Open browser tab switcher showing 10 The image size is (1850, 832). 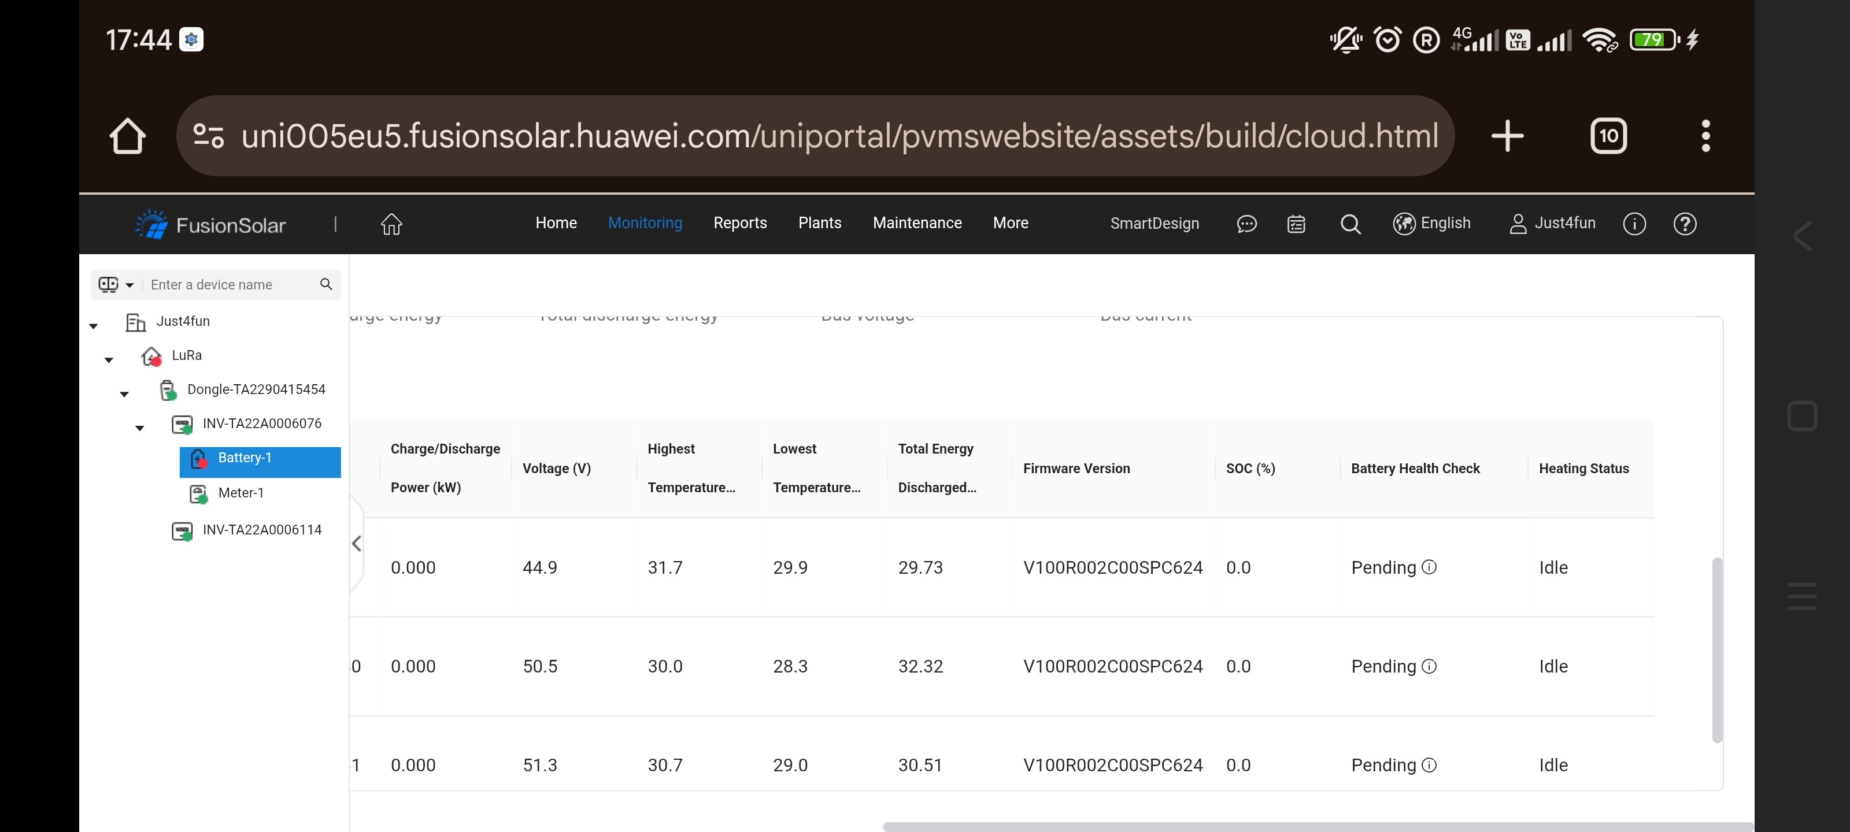pos(1608,136)
